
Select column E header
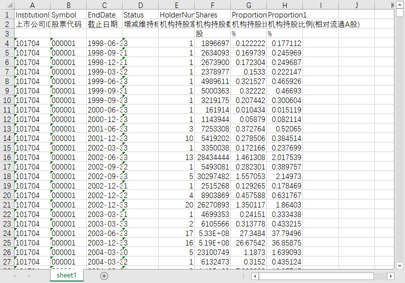(176, 5)
